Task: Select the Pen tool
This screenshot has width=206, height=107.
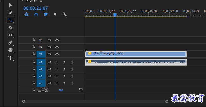Action: [10, 43]
